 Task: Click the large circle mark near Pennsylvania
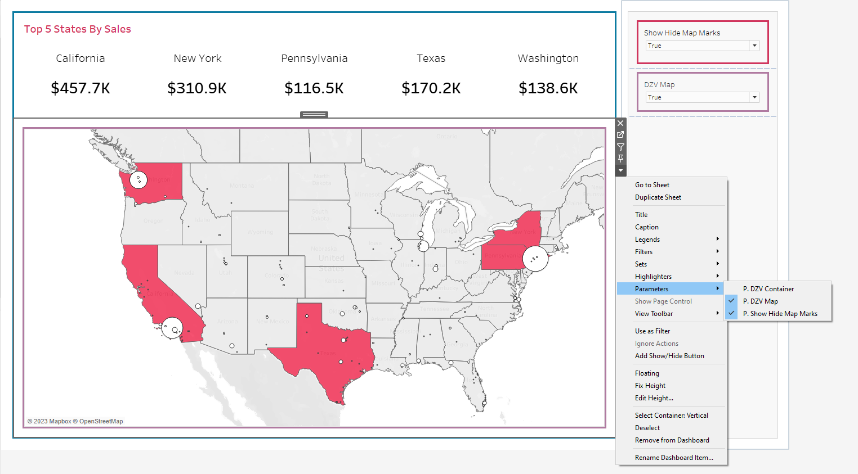tap(535, 259)
